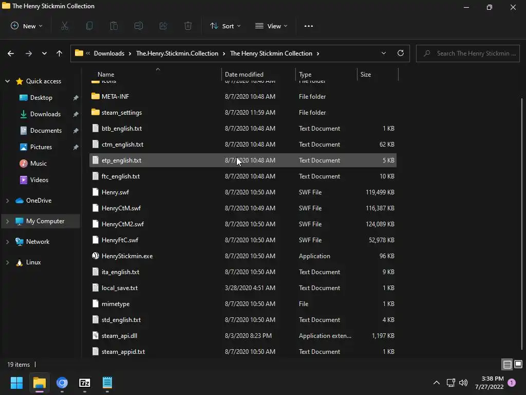Viewport: 526px width, 395px height.
Task: Open the New dropdown menu
Action: click(27, 26)
